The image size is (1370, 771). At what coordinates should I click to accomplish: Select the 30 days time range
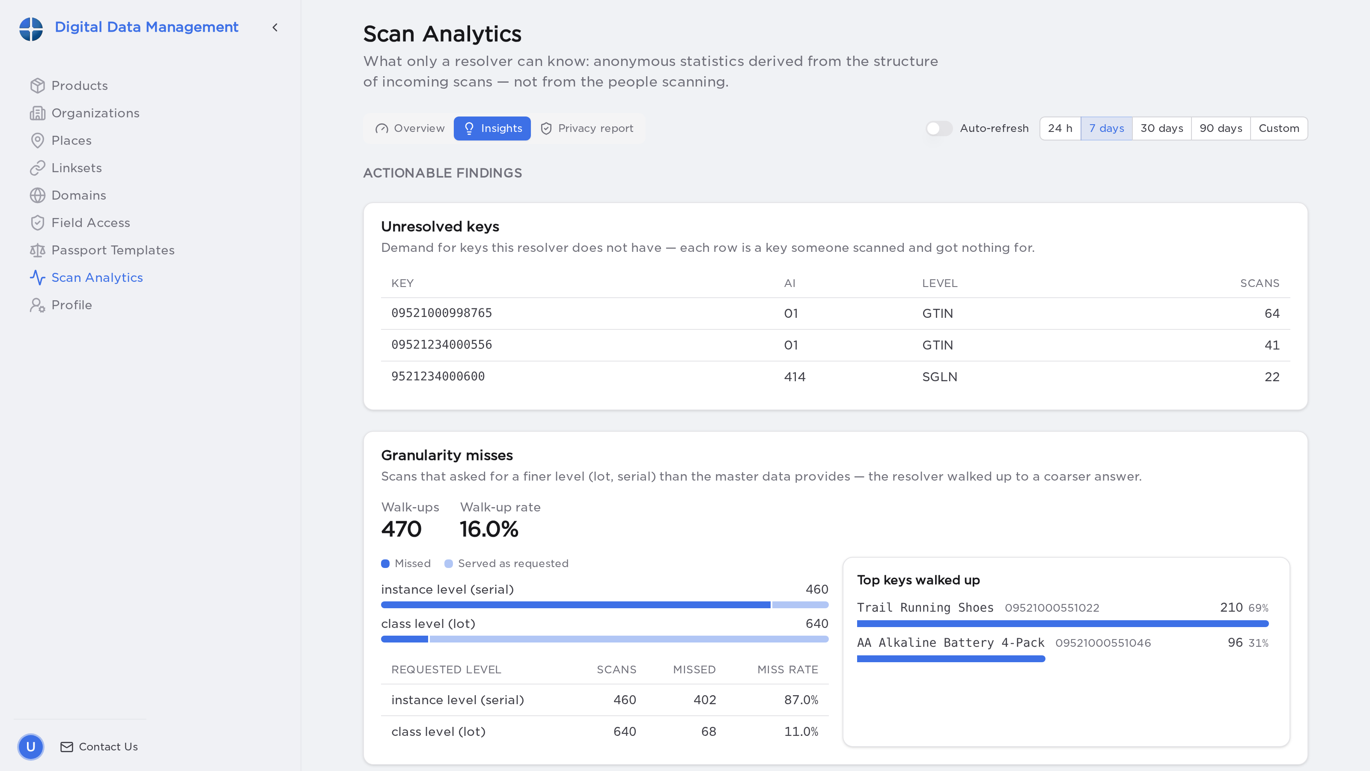1162,128
